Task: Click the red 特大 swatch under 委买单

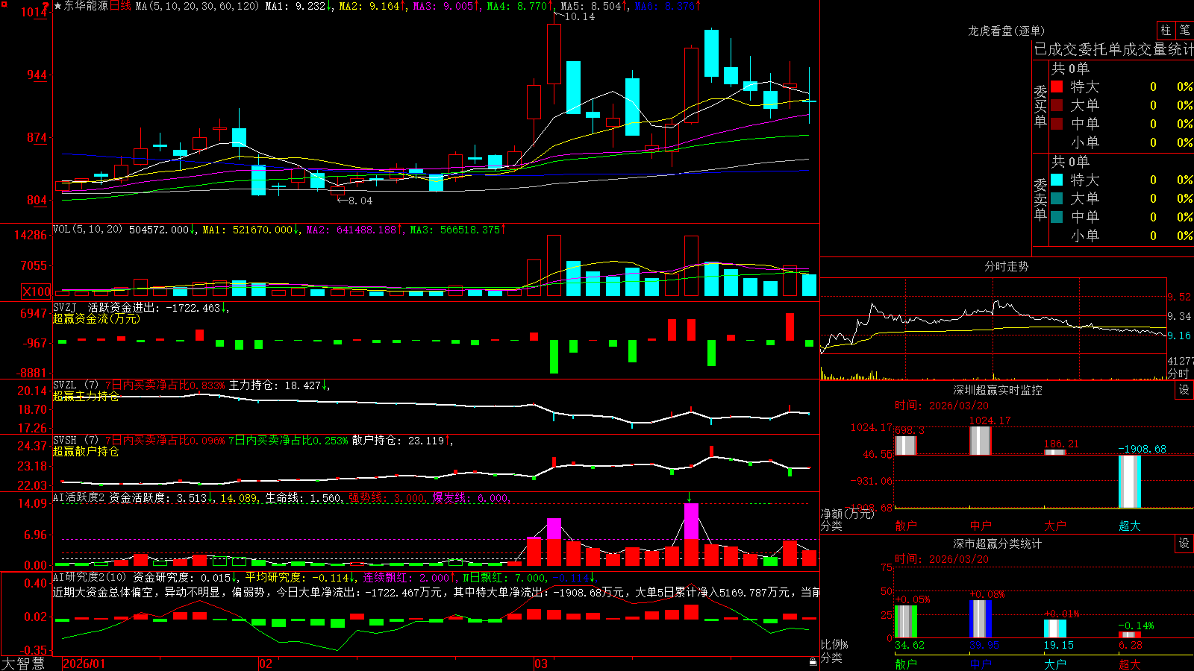Action: pyautogui.click(x=1057, y=86)
